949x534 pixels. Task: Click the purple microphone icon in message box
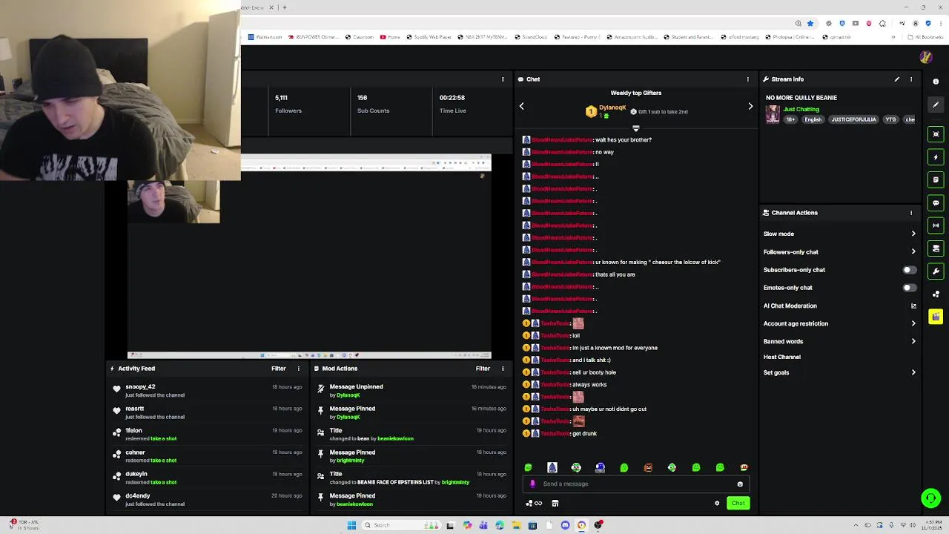click(x=532, y=484)
